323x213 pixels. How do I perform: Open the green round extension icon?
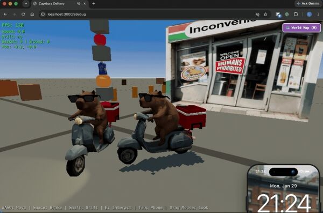(x=287, y=14)
